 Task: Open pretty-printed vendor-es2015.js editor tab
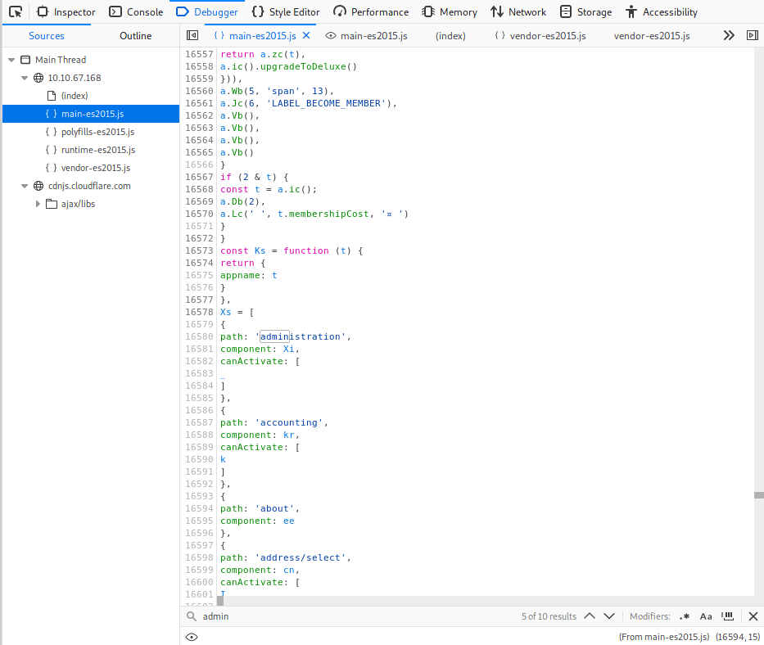[540, 35]
